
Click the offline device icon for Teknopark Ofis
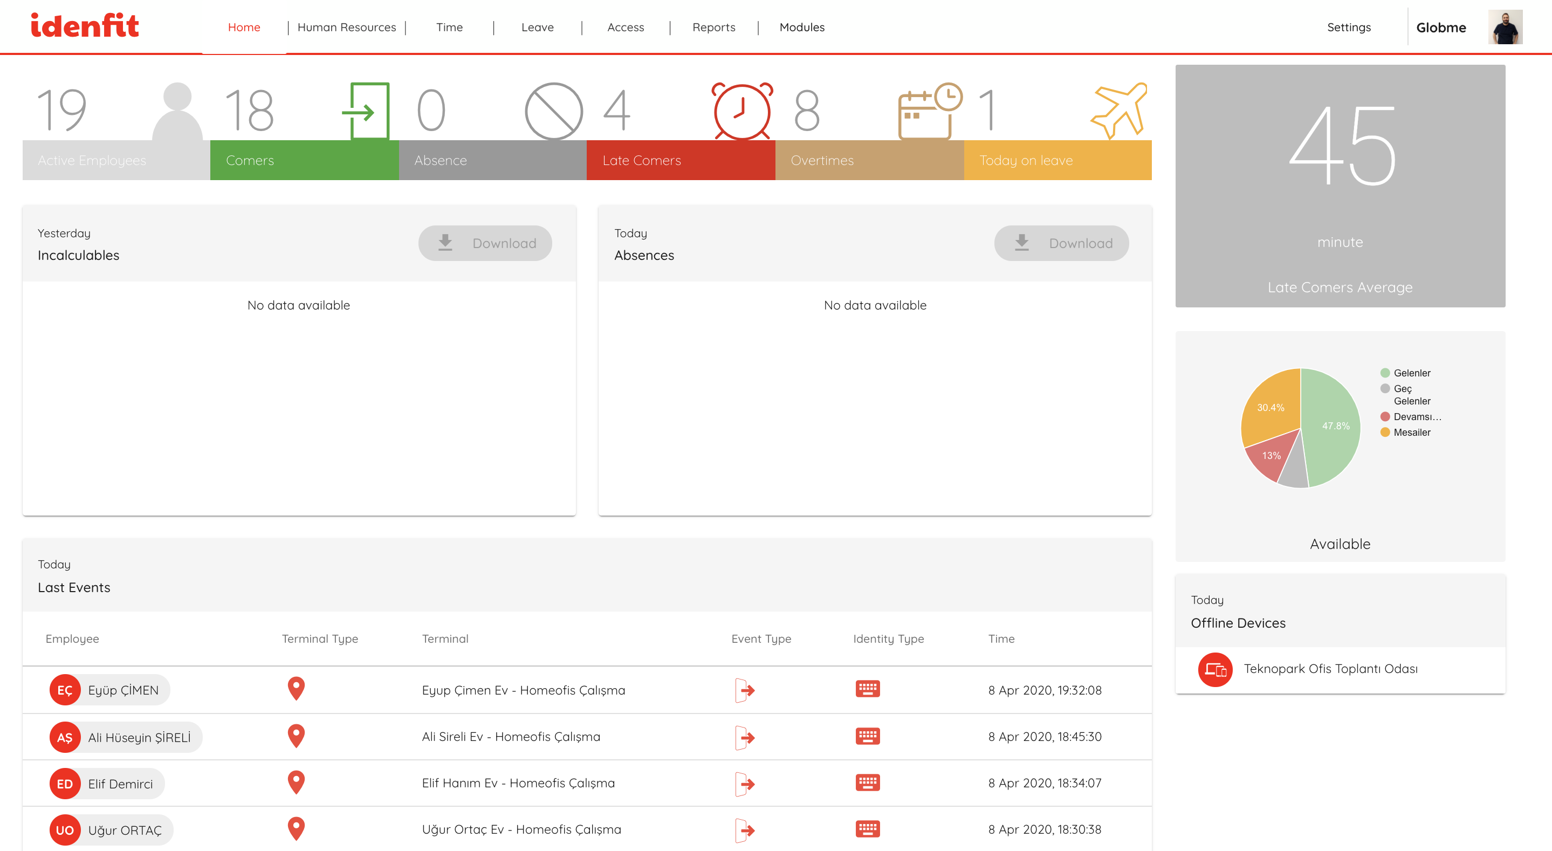(x=1214, y=670)
